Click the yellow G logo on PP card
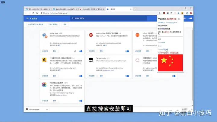This screenshot has height=122, width=217. [44, 60]
